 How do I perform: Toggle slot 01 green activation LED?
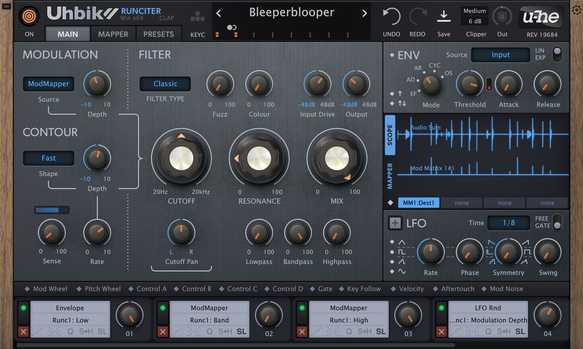23,308
